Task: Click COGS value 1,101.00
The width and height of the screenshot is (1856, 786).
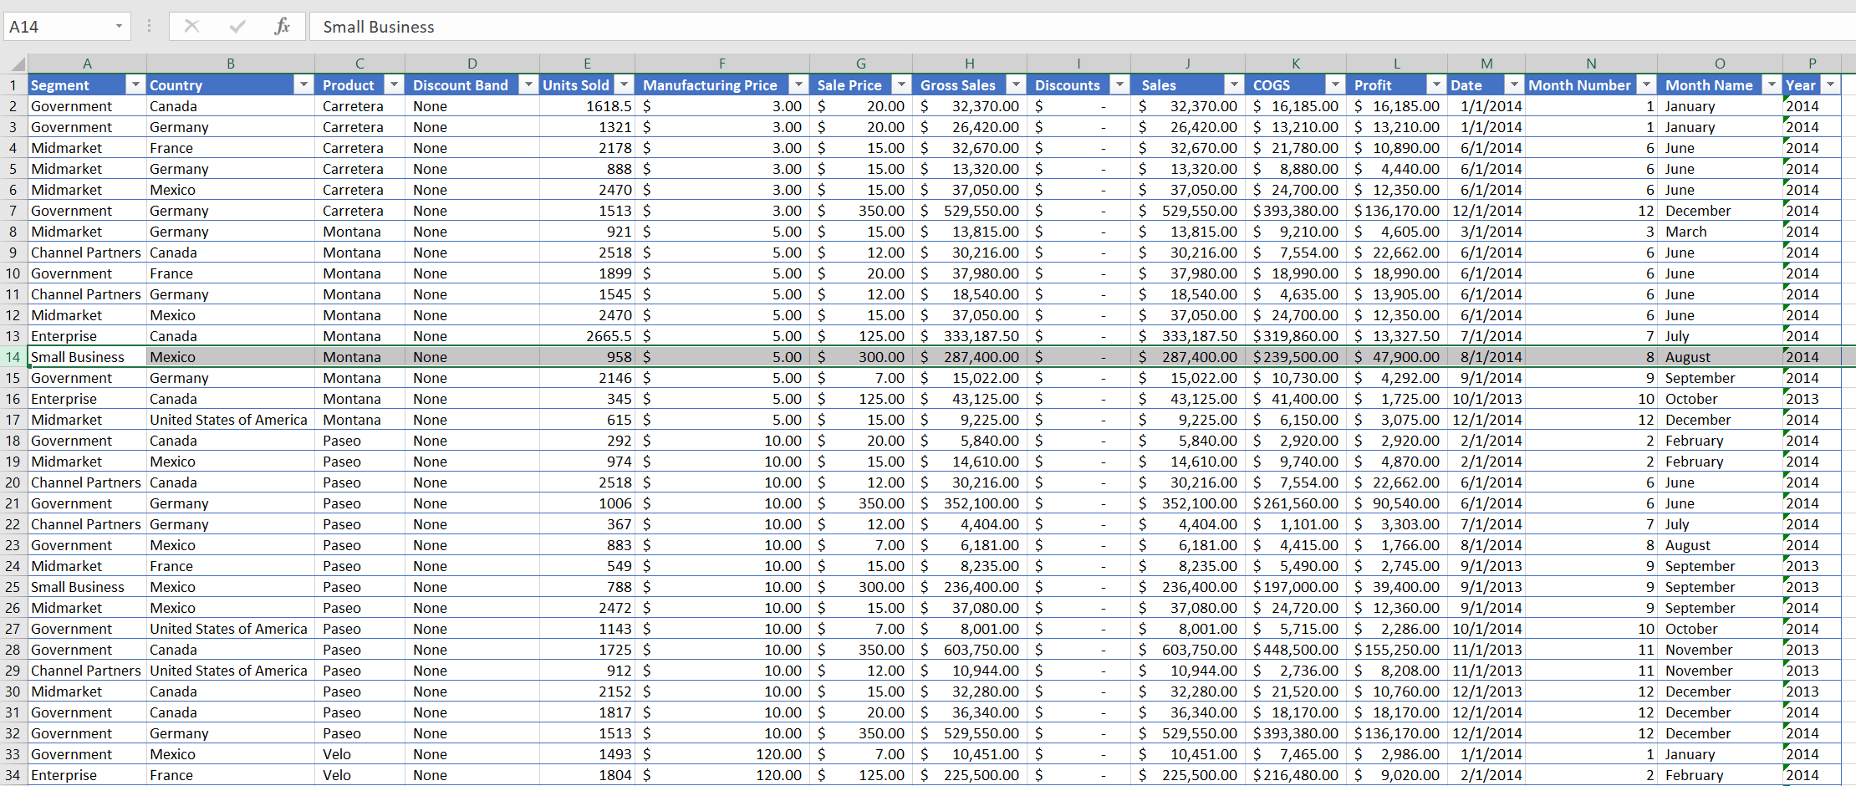Action: click(1309, 524)
